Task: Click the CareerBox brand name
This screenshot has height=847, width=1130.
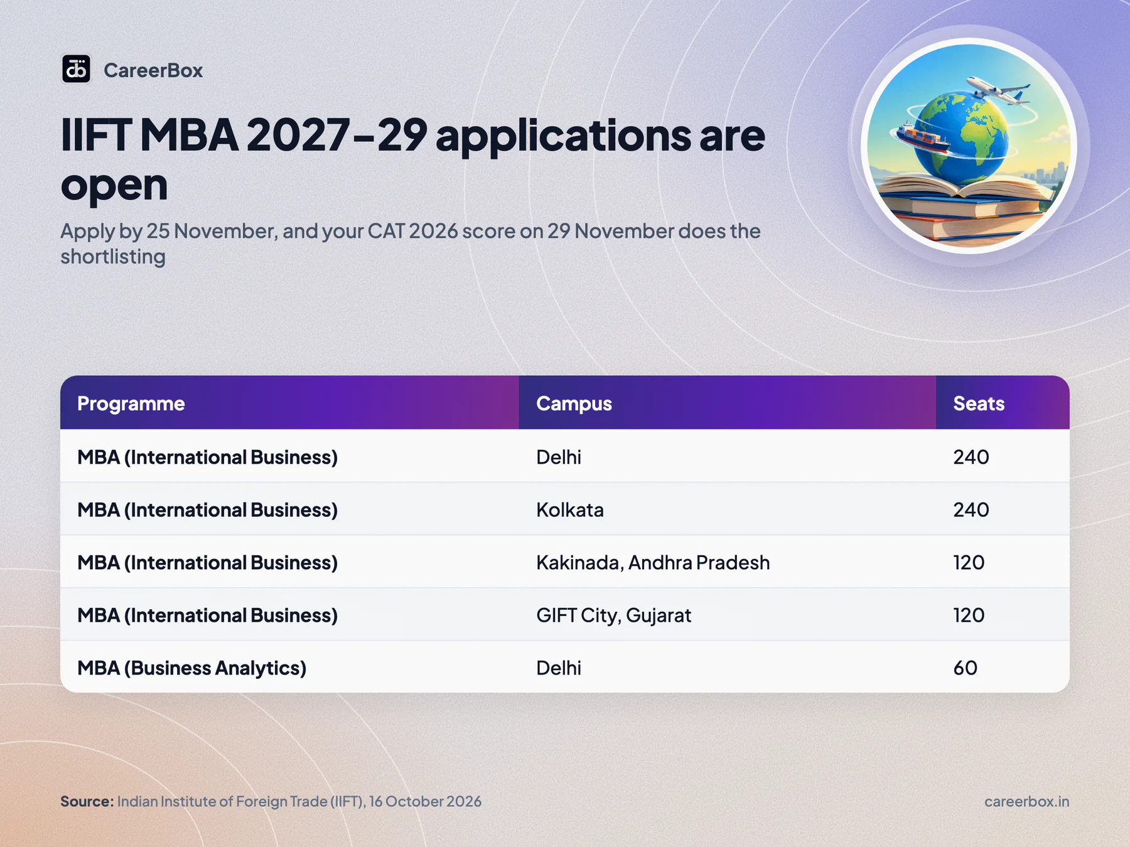Action: (153, 70)
